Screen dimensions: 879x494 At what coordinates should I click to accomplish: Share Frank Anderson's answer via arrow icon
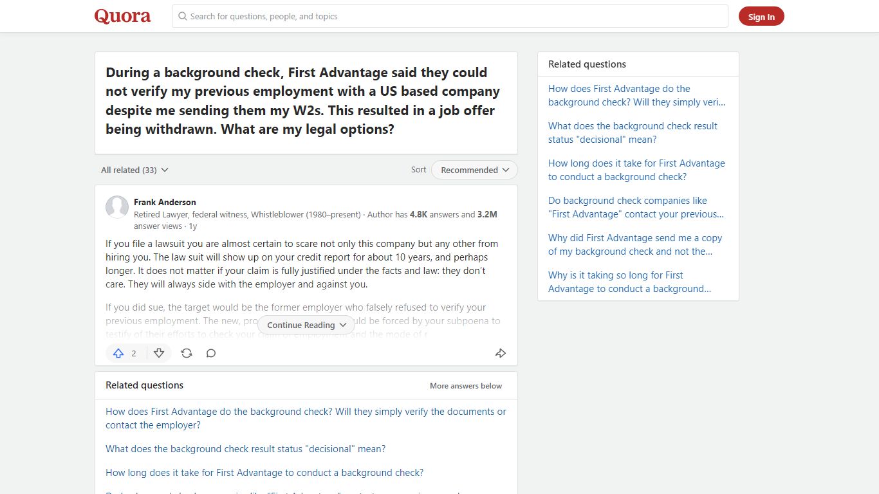[x=501, y=353]
